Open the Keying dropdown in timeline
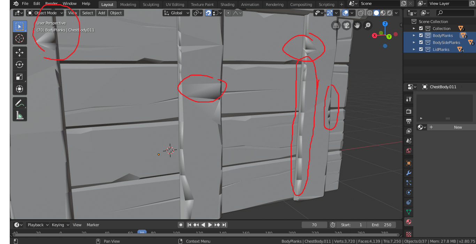Viewport: 476px width, 244px height. 60,225
